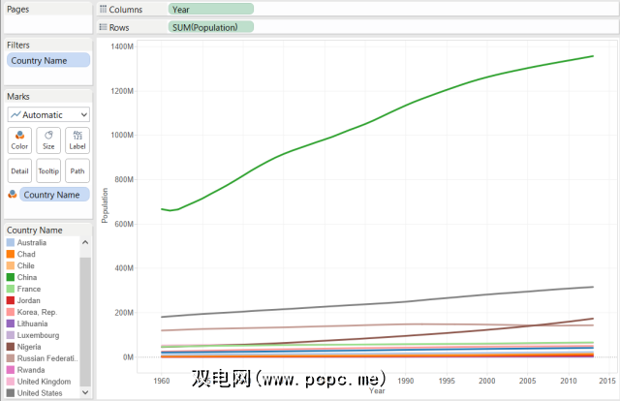Click the 1000M axis label
Viewport: 620px width, 401px height.
coord(122,135)
